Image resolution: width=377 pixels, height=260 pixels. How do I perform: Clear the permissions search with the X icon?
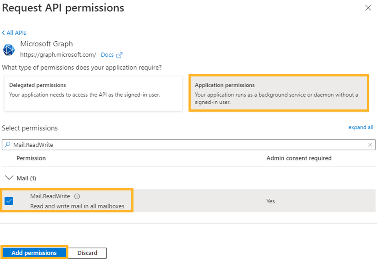[x=370, y=145]
